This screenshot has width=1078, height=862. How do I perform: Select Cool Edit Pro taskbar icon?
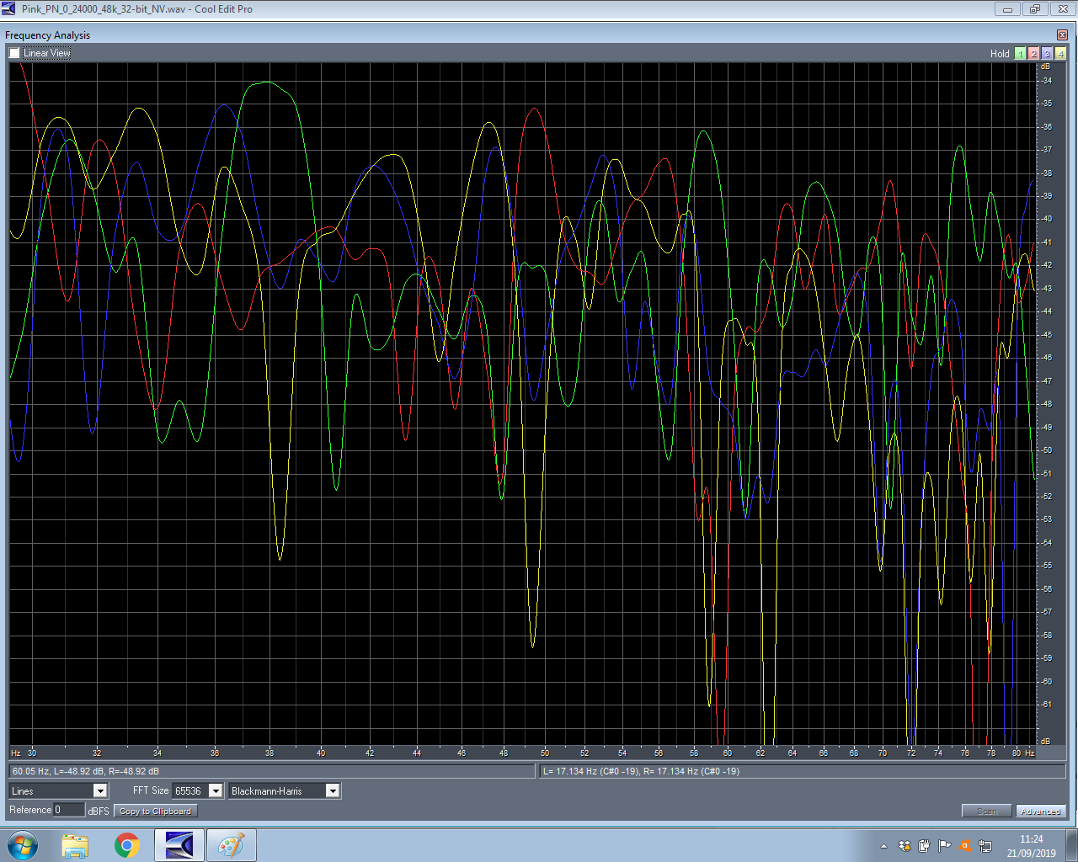coord(179,845)
